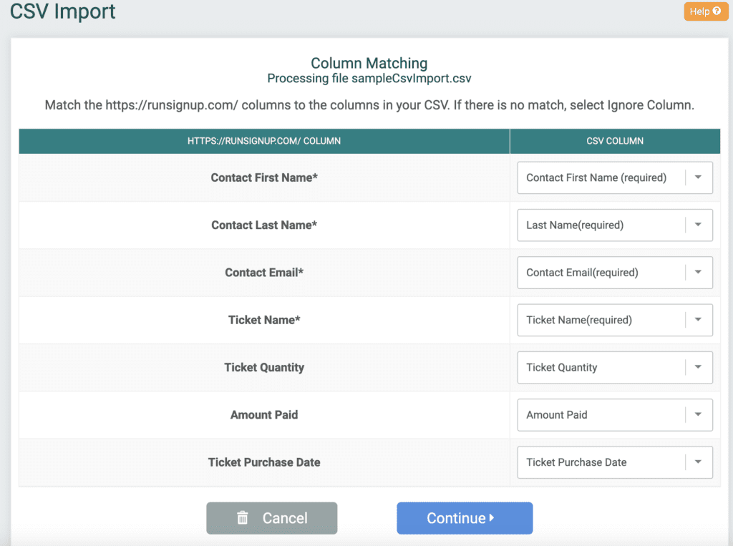Image resolution: width=733 pixels, height=546 pixels.
Task: Click the Contact Email* row label
Action: (264, 273)
